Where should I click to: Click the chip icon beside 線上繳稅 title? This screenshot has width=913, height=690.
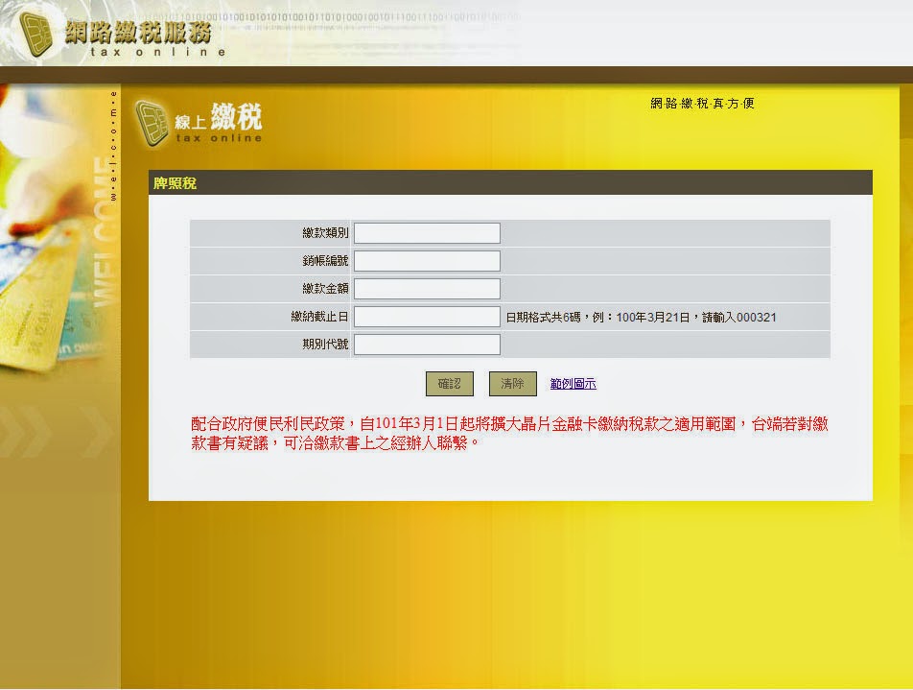pyautogui.click(x=152, y=122)
